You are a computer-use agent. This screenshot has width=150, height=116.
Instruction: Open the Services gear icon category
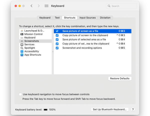[x=22, y=45]
